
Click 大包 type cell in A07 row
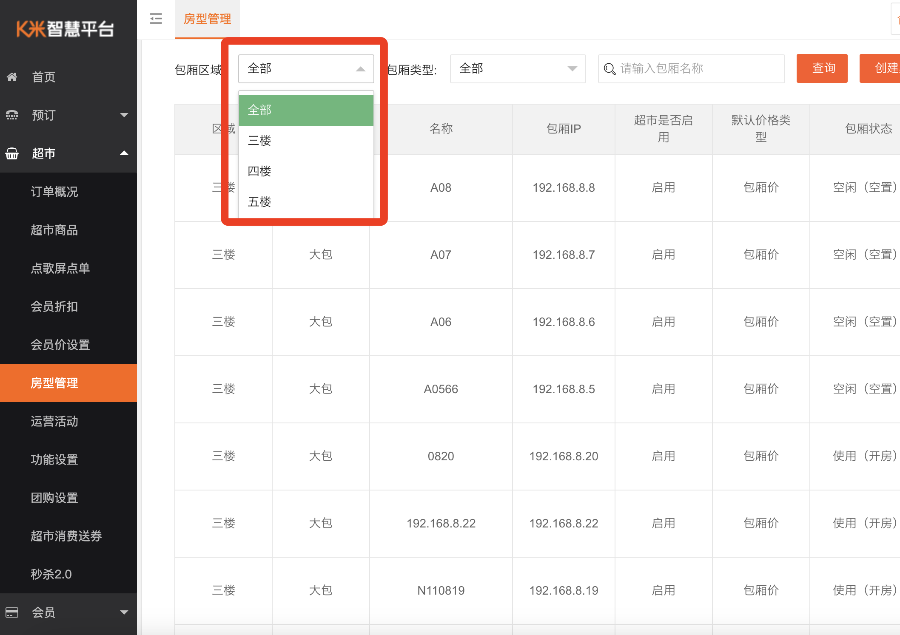(x=321, y=255)
